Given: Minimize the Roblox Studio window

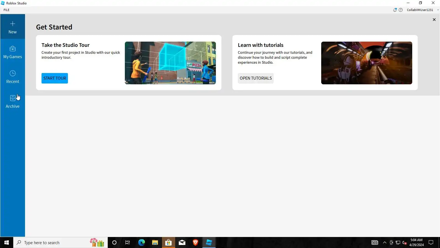Looking at the screenshot, I should (x=408, y=3).
